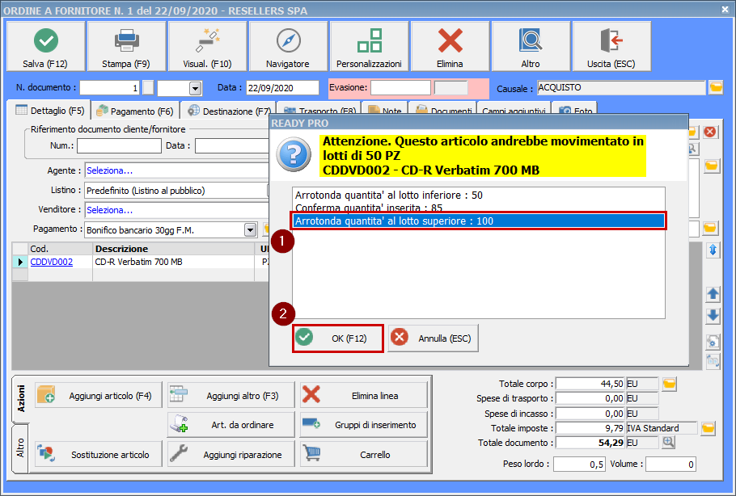
Task: Select 'Arrotonda quantita' al lotto superiore : 100'
Action: [478, 221]
